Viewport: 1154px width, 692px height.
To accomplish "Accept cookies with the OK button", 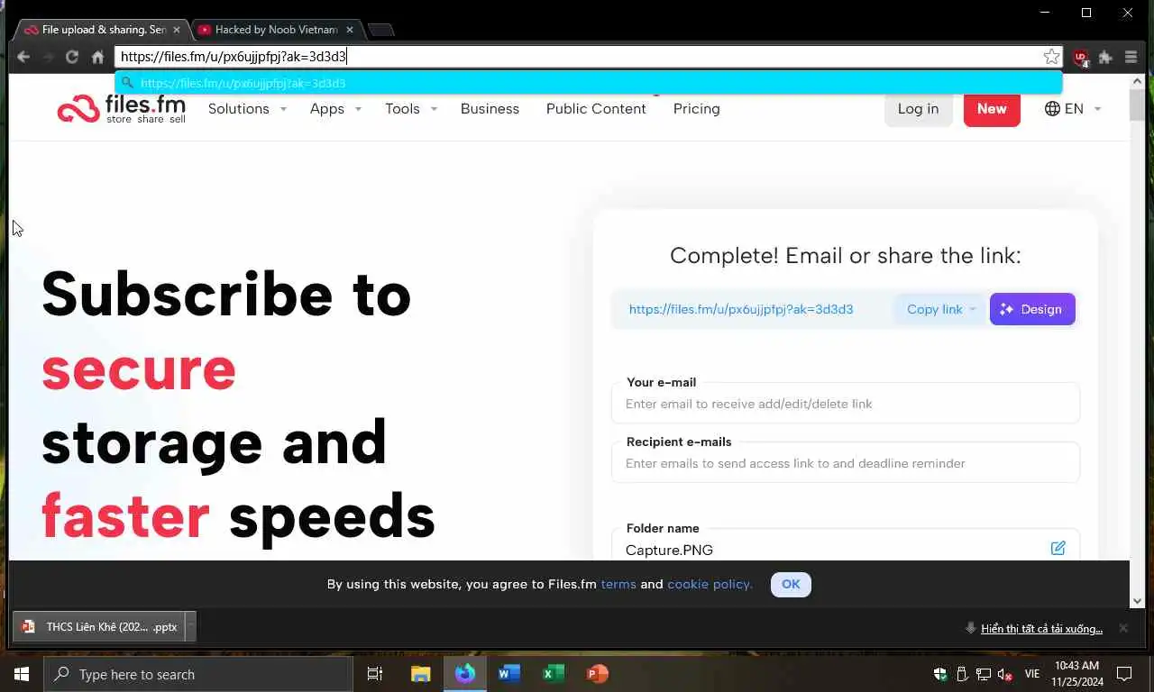I will 791,584.
